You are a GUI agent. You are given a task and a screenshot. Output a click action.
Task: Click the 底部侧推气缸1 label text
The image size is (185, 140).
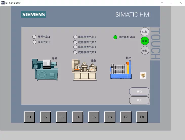coord(87,37)
